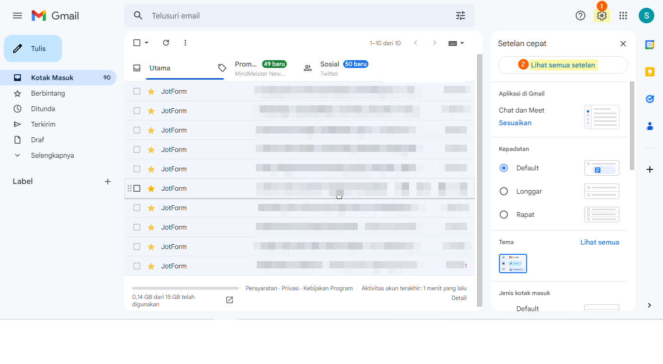Click the Sesuaikan link
The height and width of the screenshot is (364, 663).
[x=515, y=123]
